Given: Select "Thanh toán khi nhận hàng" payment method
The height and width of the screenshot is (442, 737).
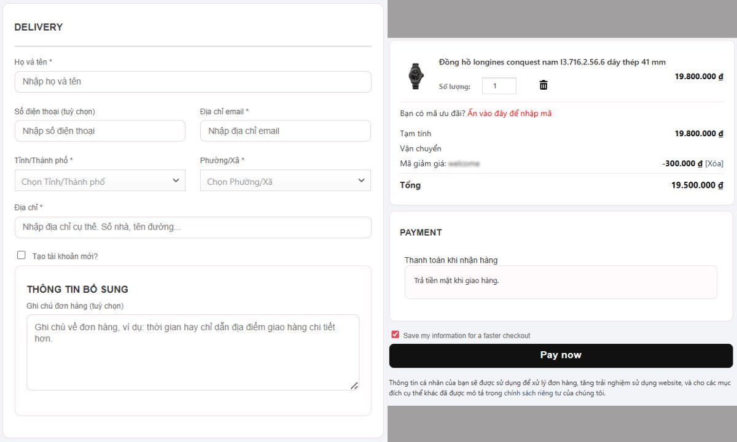Looking at the screenshot, I should [x=451, y=260].
